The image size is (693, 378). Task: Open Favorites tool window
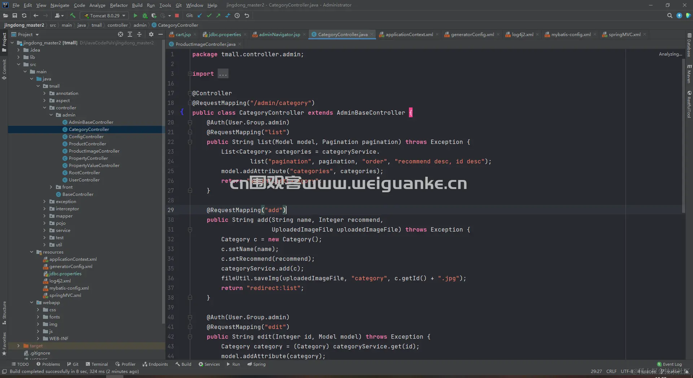(4, 344)
